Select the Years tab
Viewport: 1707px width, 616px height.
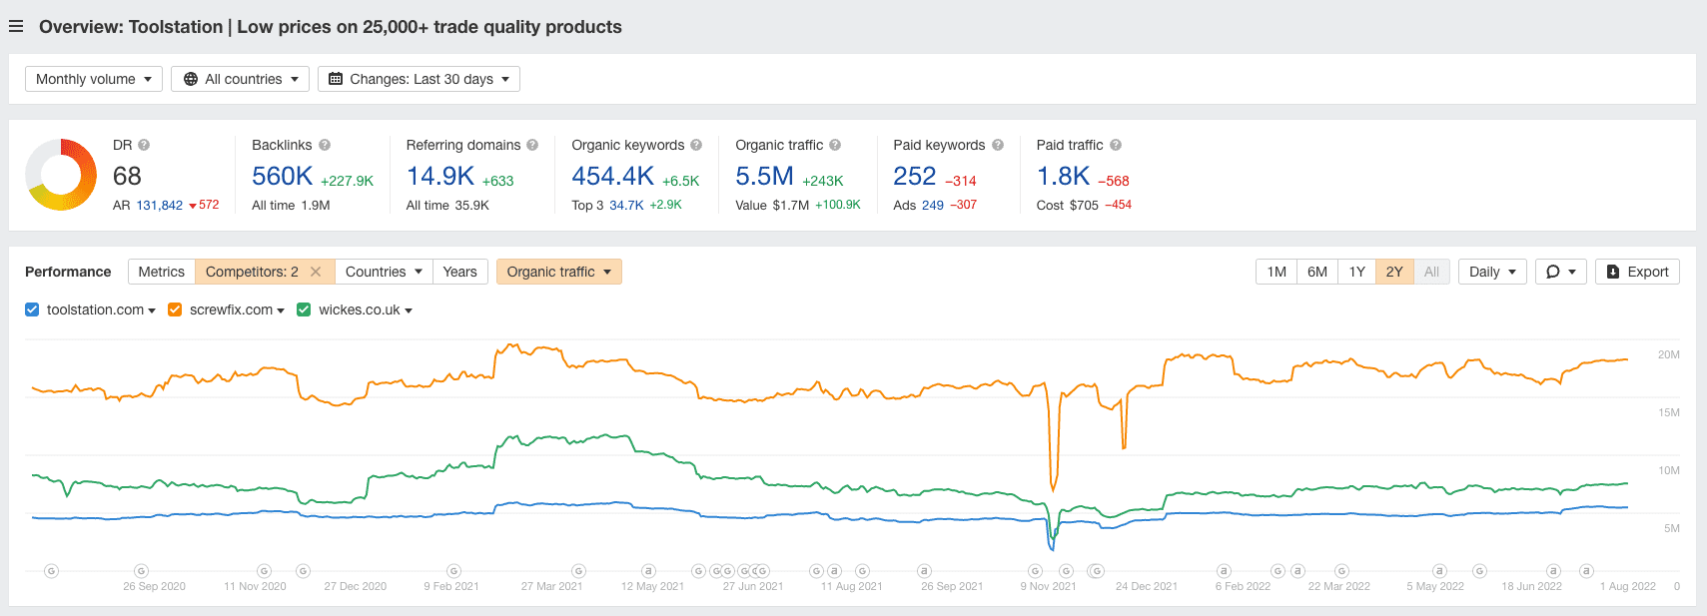click(459, 272)
